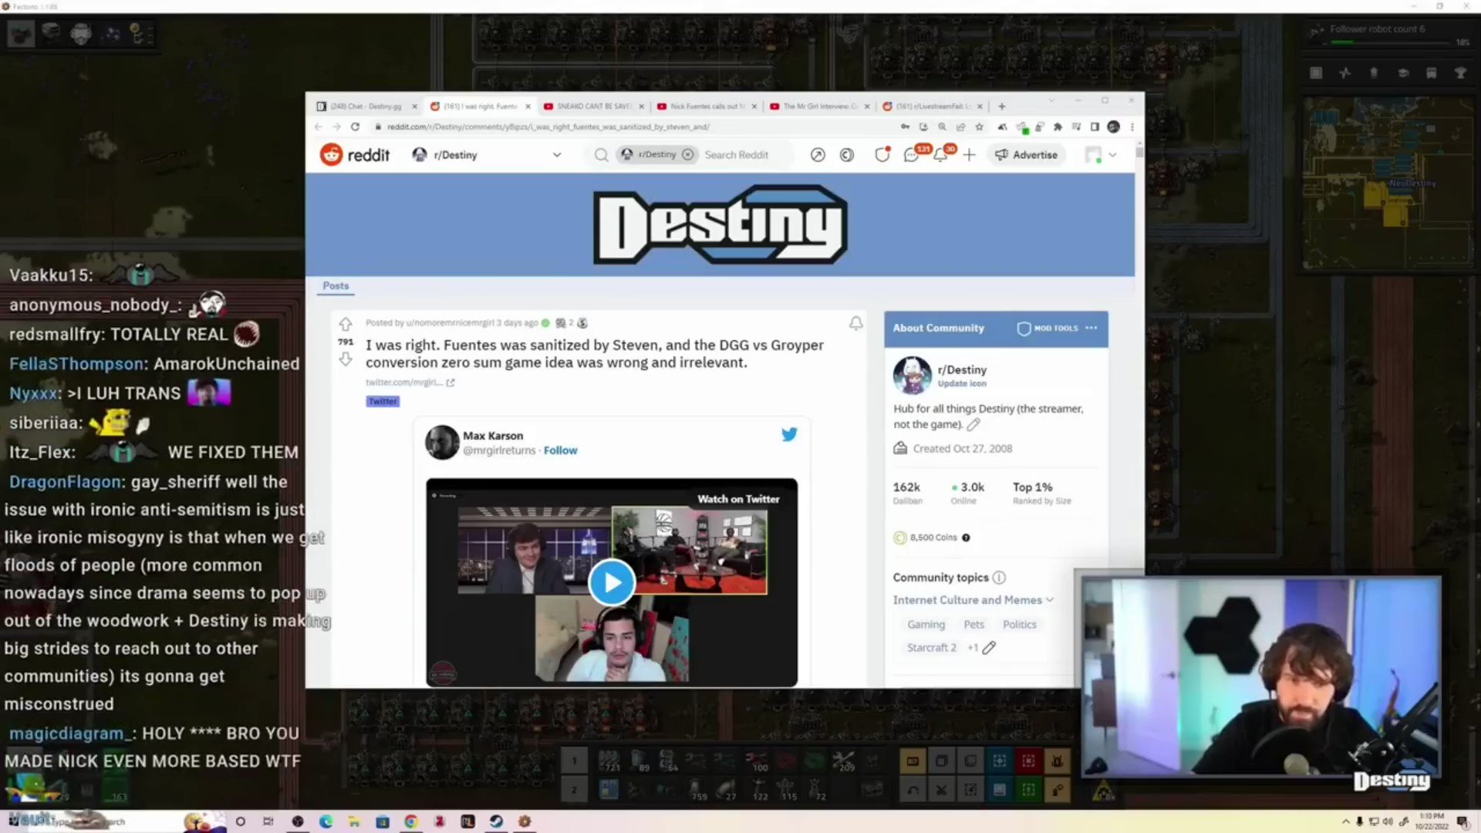Image resolution: width=1481 pixels, height=833 pixels.
Task: Select the Posts tab
Action: coord(336,285)
